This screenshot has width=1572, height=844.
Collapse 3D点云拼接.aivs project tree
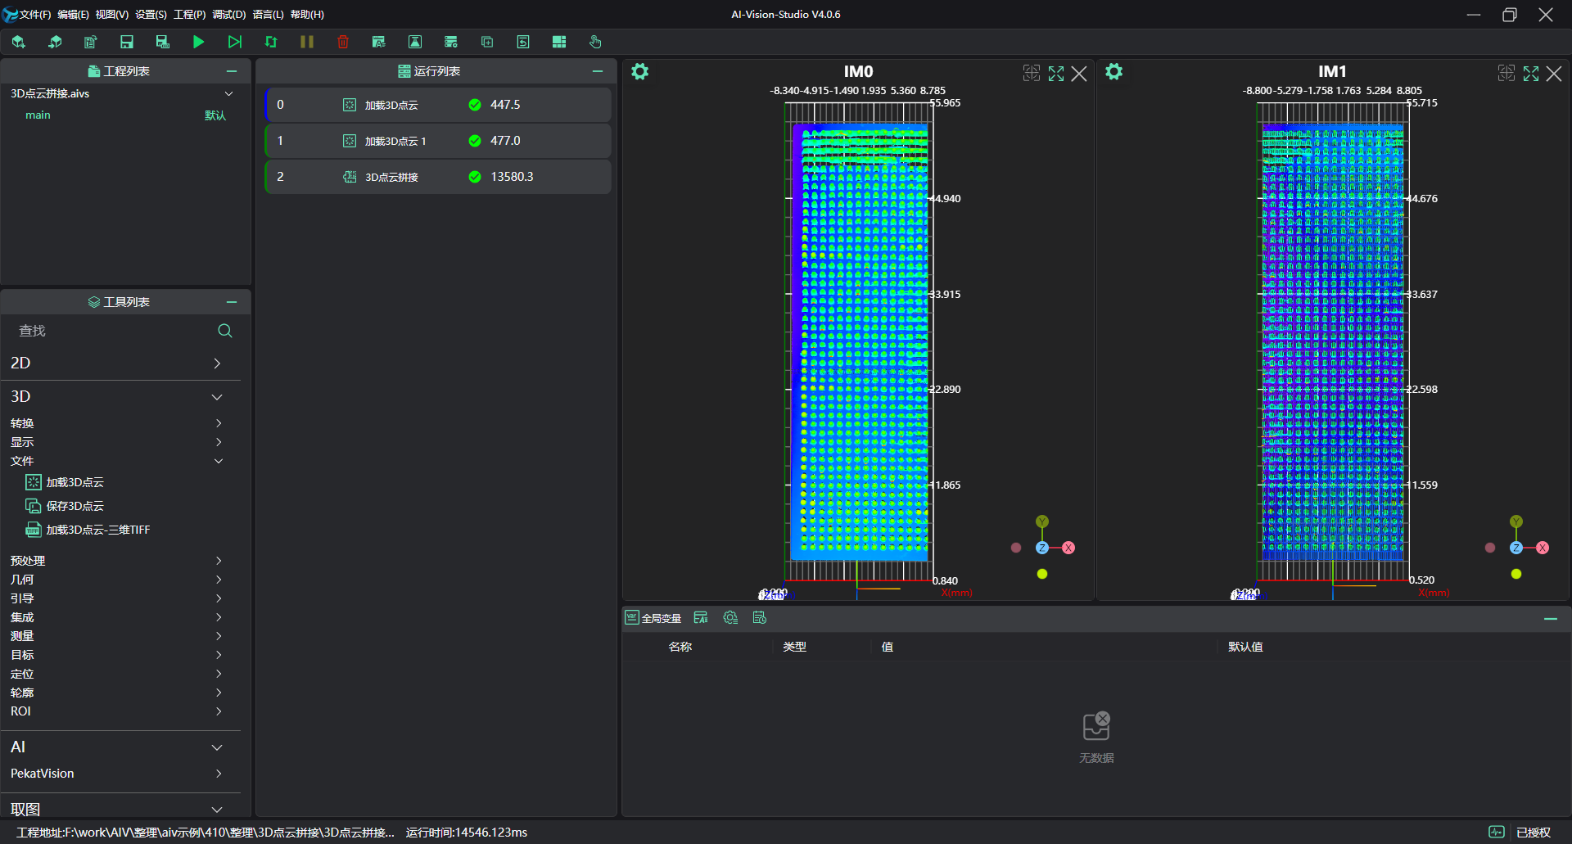(229, 93)
